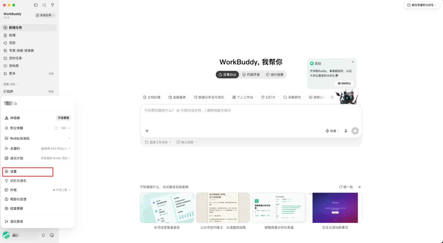Click the 升级套餐 button
443x243 pixels.
[x=63, y=118]
